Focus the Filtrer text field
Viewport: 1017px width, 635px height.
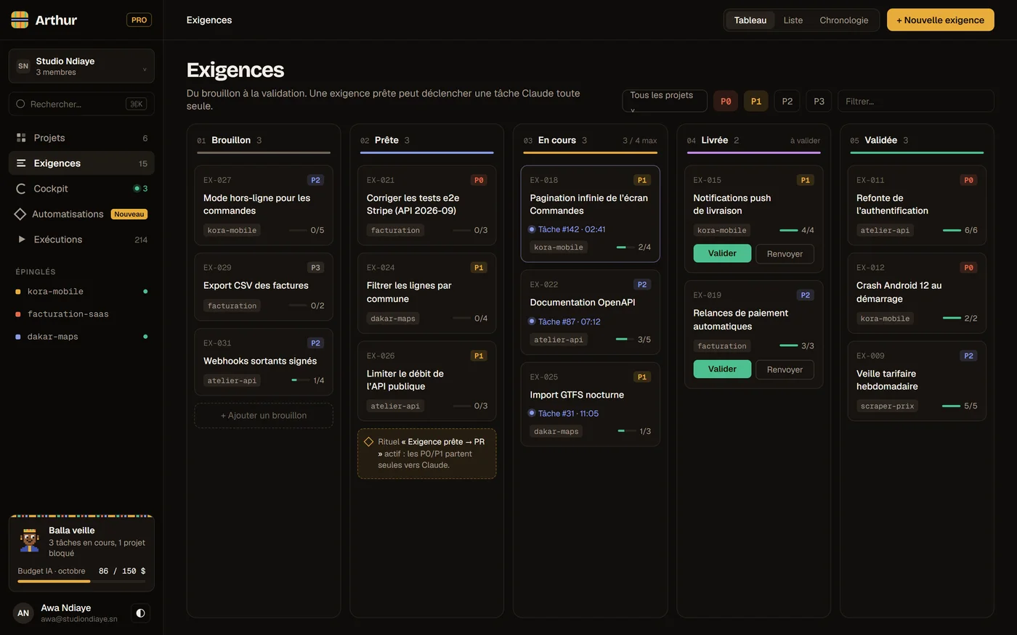916,102
